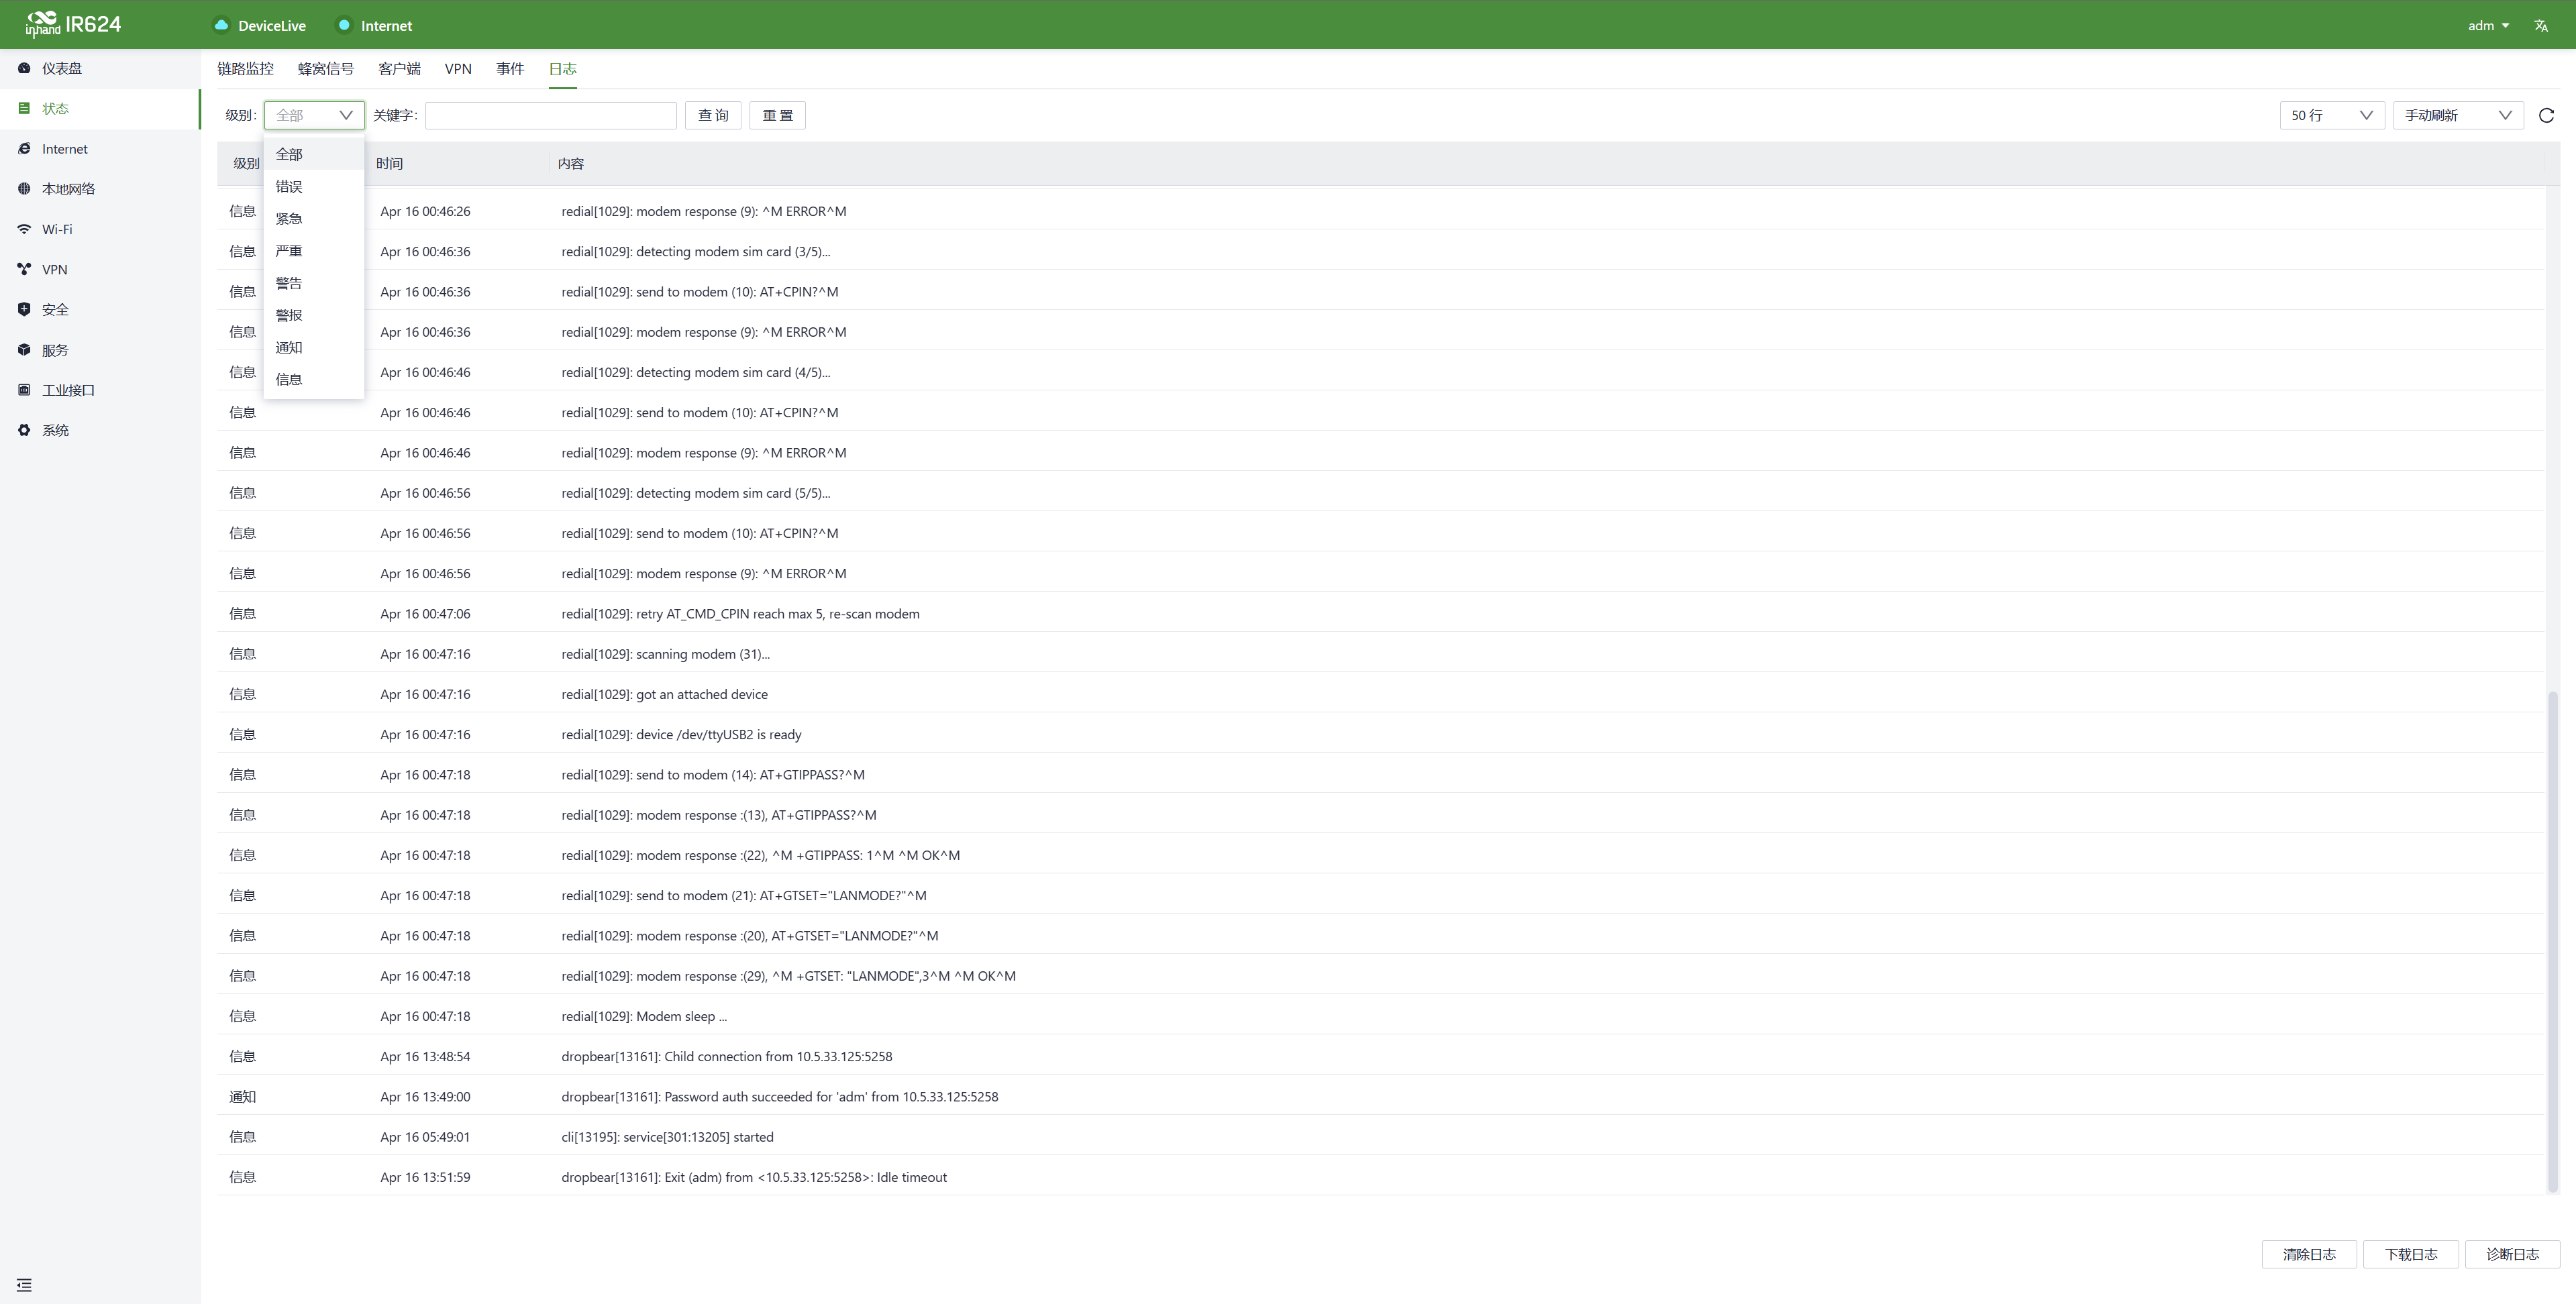Click the language translate icon in header
Screen dimensions: 2576x1304
click(2540, 26)
